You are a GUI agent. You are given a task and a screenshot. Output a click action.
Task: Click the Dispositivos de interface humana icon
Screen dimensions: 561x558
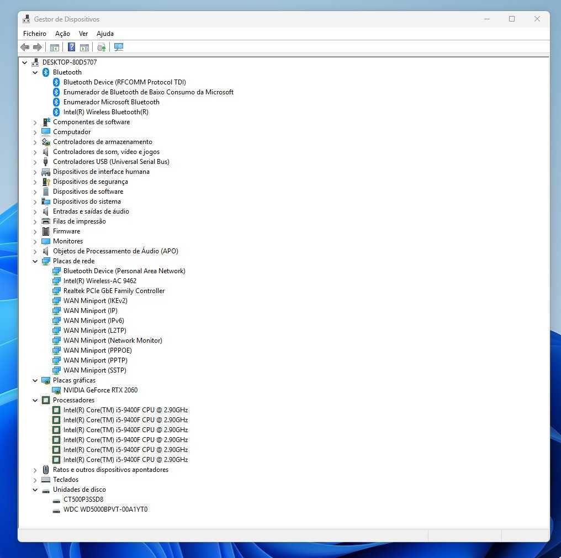click(46, 172)
